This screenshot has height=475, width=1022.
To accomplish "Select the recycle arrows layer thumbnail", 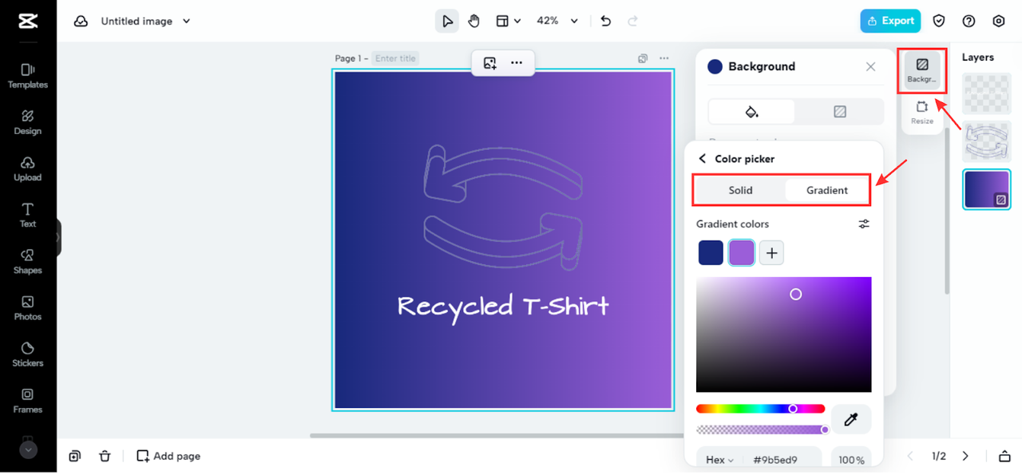I will pyautogui.click(x=986, y=142).
